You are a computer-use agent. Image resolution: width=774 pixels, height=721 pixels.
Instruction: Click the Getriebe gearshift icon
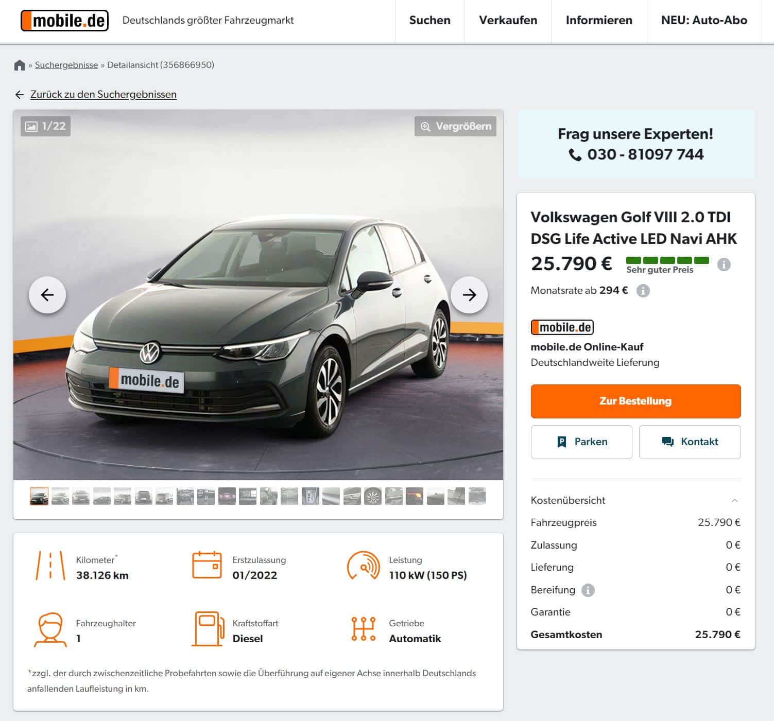364,629
